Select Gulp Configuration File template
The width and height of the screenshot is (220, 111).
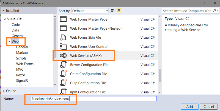click(x=108, y=83)
